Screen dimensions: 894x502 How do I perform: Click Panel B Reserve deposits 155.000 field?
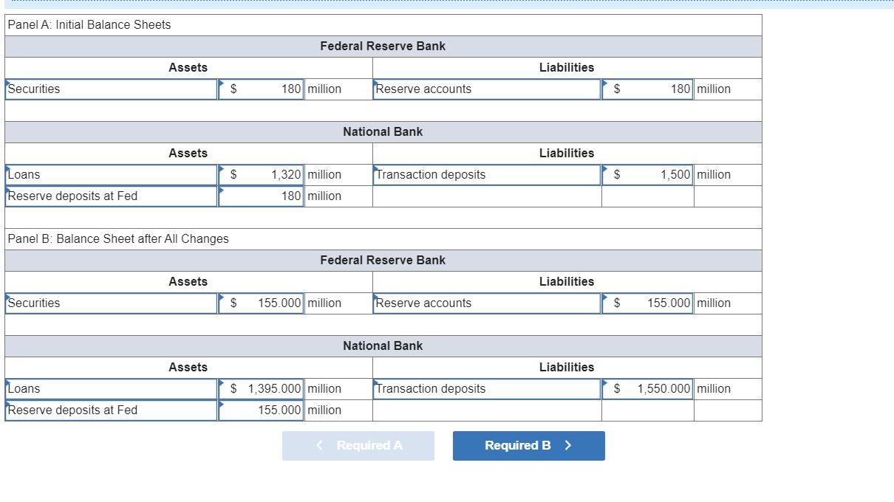(x=260, y=410)
